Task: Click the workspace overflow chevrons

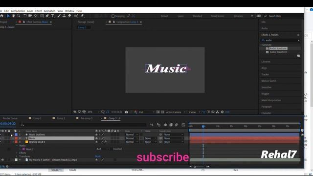Action: click(252, 16)
